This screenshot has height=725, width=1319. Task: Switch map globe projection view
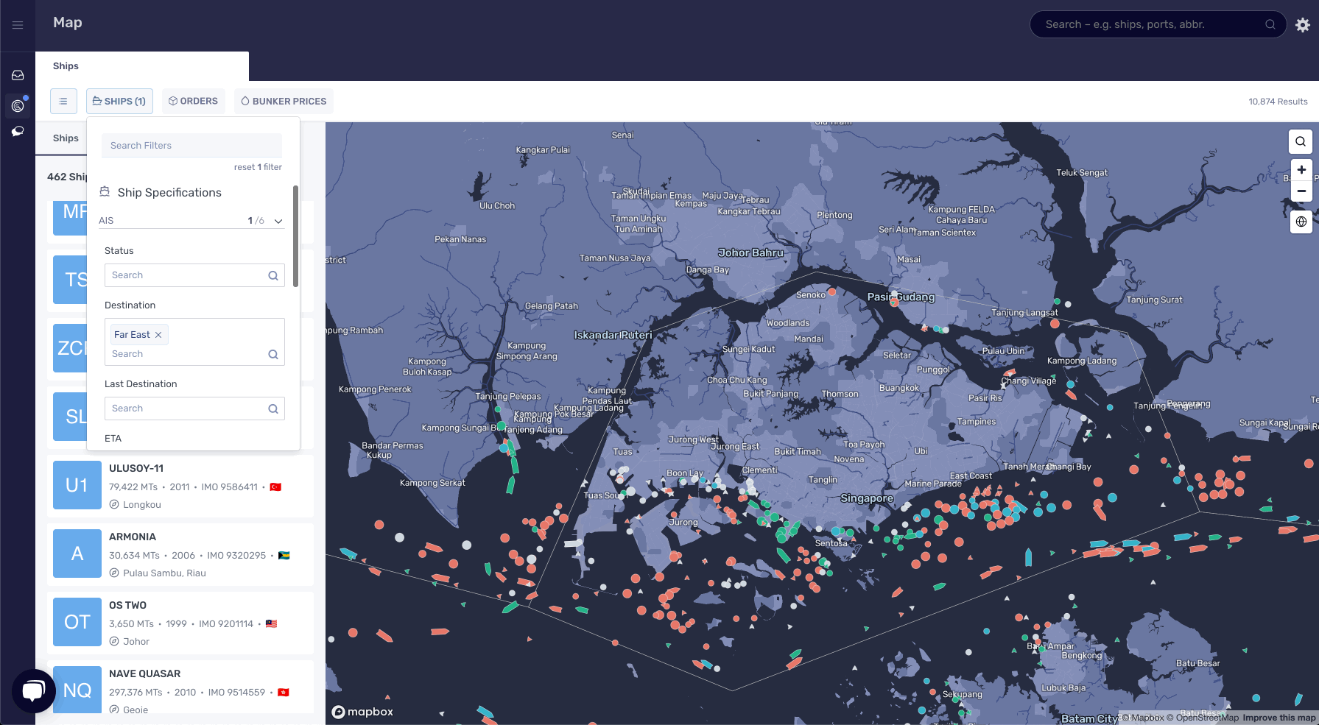(1301, 222)
